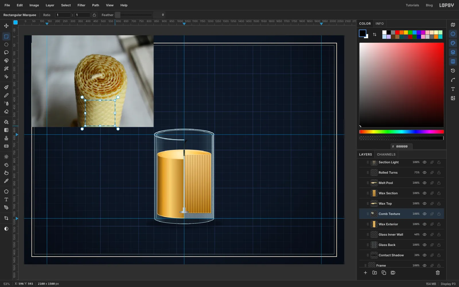Select the Polygon Shape tool
Screen dimensions: 459x287
6,191
